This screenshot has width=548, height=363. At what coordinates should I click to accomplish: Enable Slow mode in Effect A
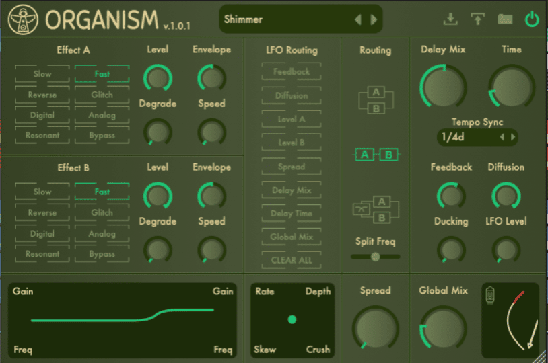pyautogui.click(x=42, y=74)
